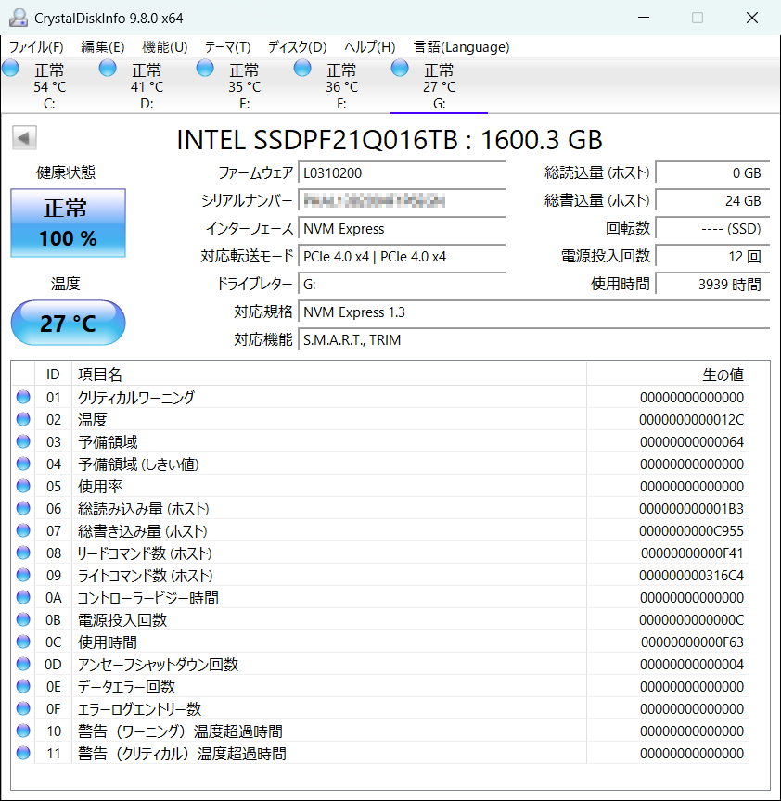781x801 pixels.
Task: Expand the 言語(Language) menu
Action: [461, 47]
